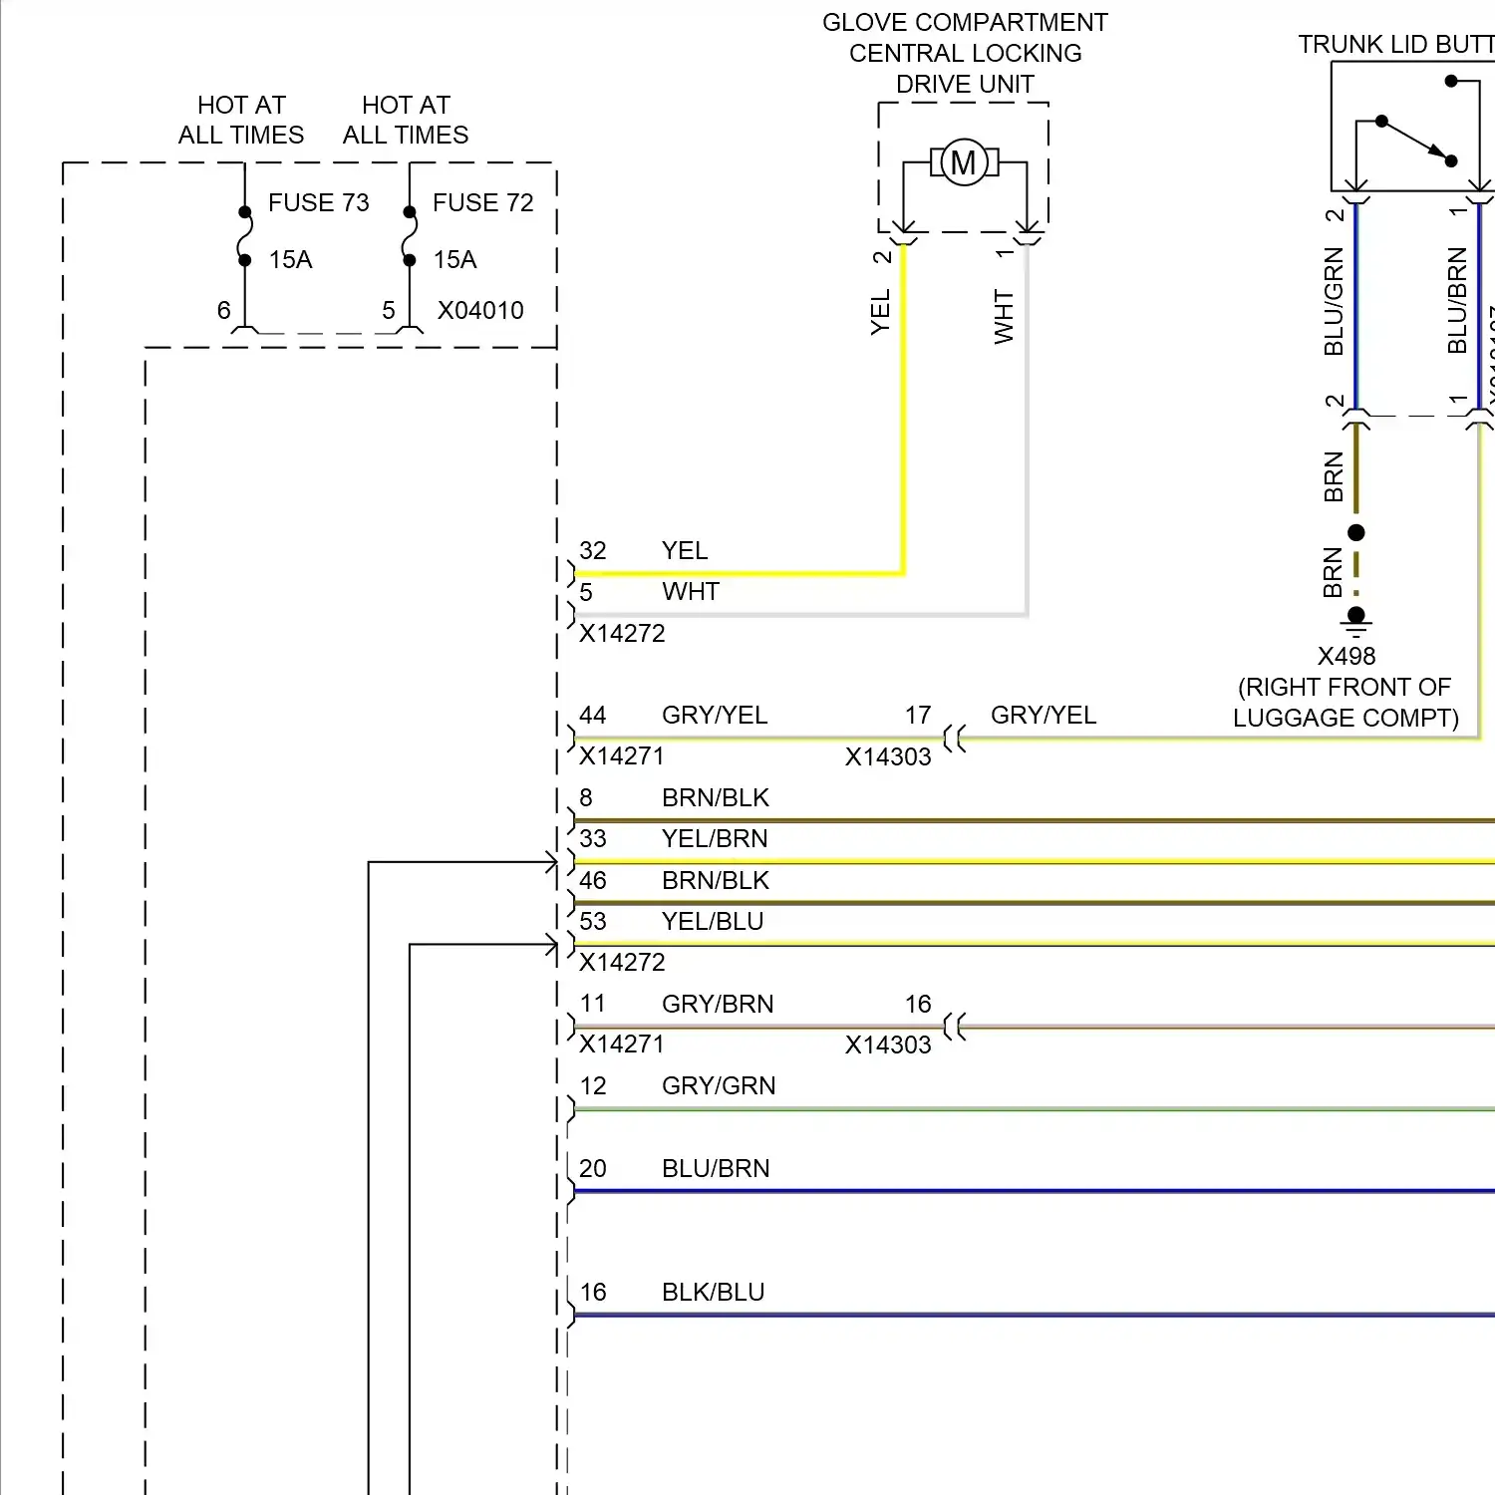Click vertical BLU/BRN label near trunk switch
Image resolution: width=1495 pixels, height=1495 pixels.
(1457, 300)
